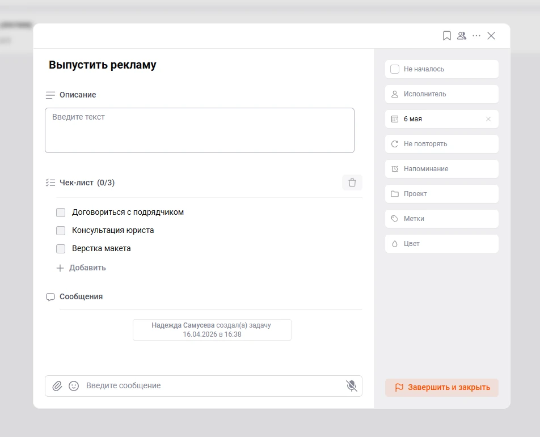The image size is (540, 437).
Task: Expand the Не повторять repeat options
Action: point(441,144)
